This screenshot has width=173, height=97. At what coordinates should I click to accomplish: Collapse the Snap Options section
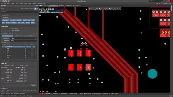coord(1,26)
